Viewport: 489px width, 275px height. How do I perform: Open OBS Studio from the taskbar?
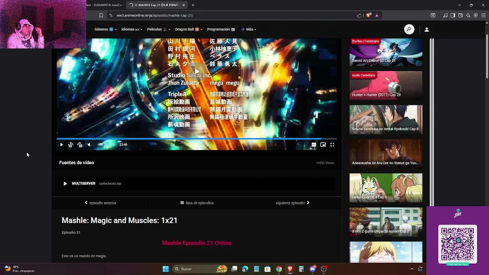tap(324, 269)
